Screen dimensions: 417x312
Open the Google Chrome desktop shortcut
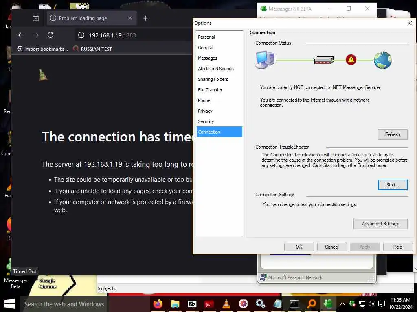click(x=48, y=283)
